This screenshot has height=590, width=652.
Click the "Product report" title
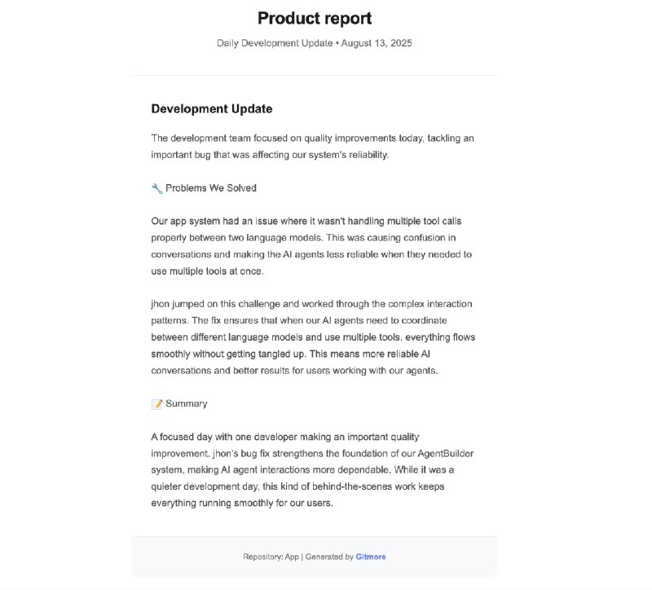[315, 18]
